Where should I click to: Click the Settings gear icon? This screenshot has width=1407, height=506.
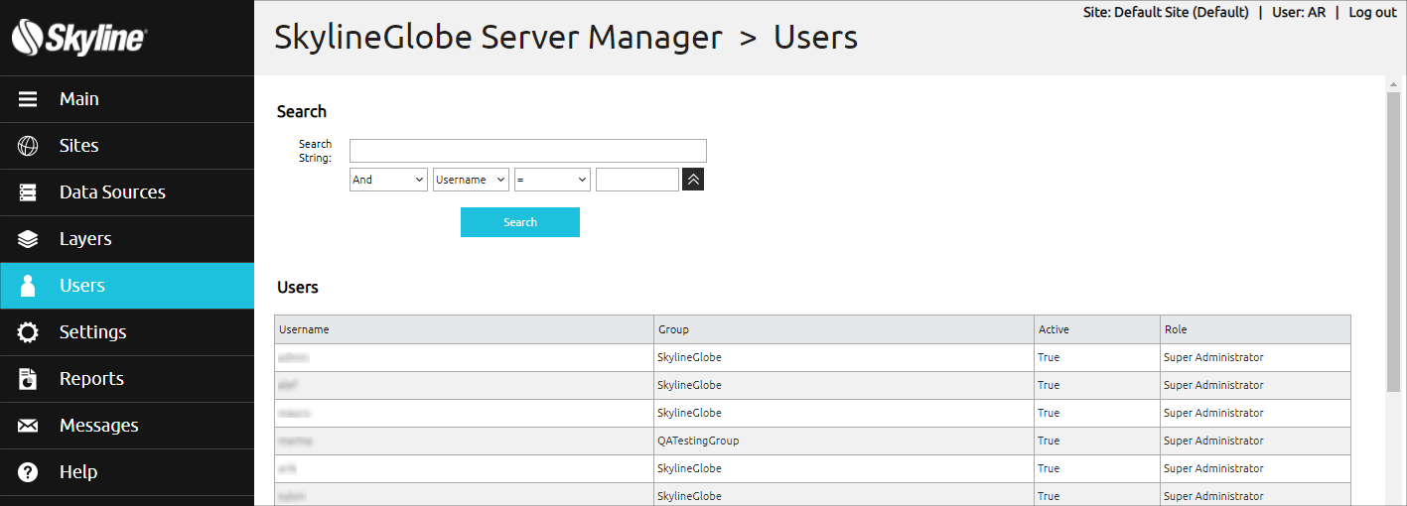click(x=28, y=332)
